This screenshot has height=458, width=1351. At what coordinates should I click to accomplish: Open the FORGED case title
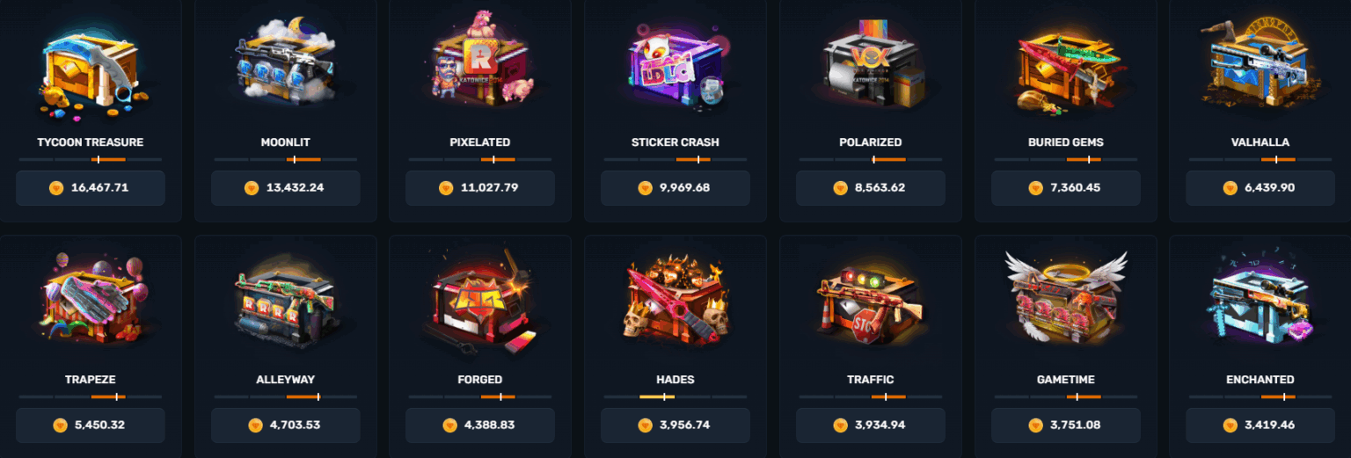click(480, 380)
